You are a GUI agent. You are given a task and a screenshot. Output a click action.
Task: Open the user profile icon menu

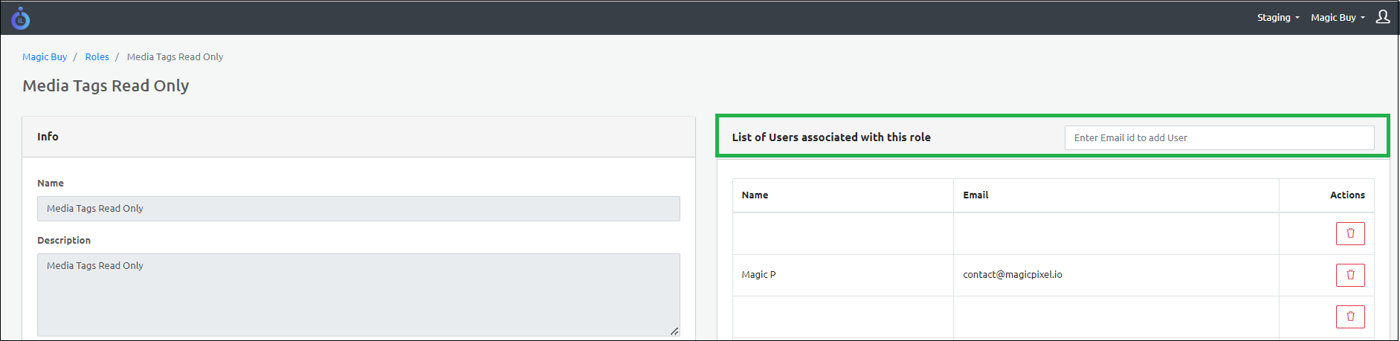(x=1382, y=17)
